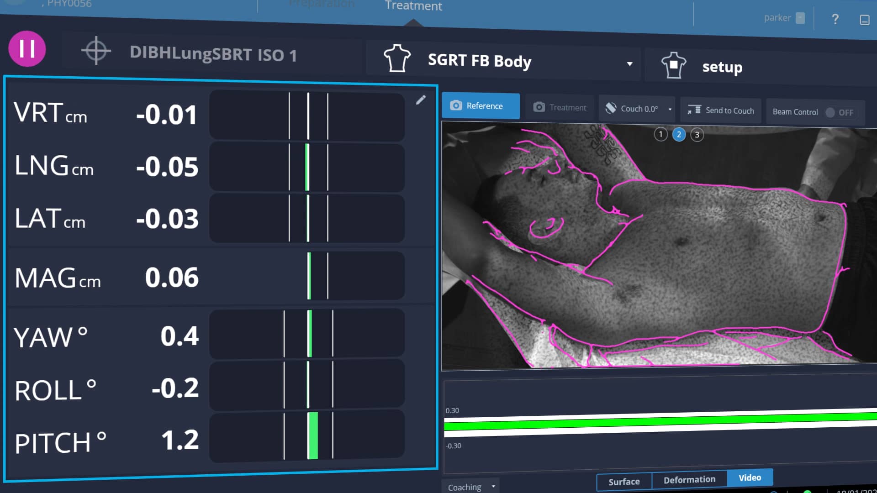Click the VRT deviation bar
The height and width of the screenshot is (493, 877).
[307, 115]
